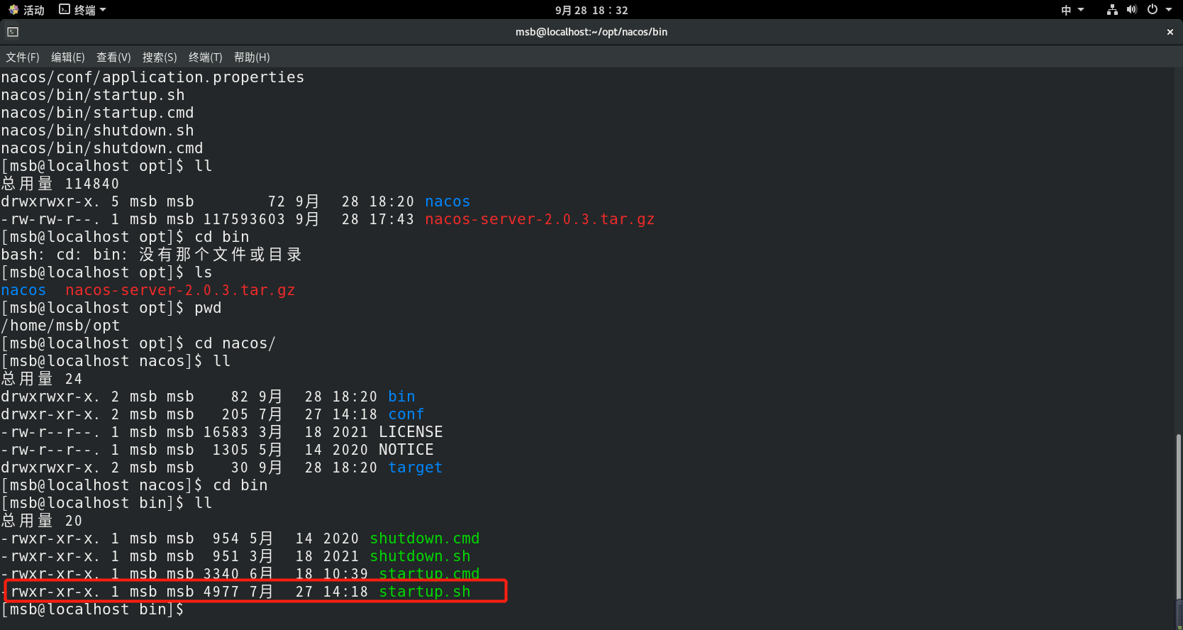The width and height of the screenshot is (1183, 630).
Task: Open the 终端(T) menu
Action: point(206,57)
